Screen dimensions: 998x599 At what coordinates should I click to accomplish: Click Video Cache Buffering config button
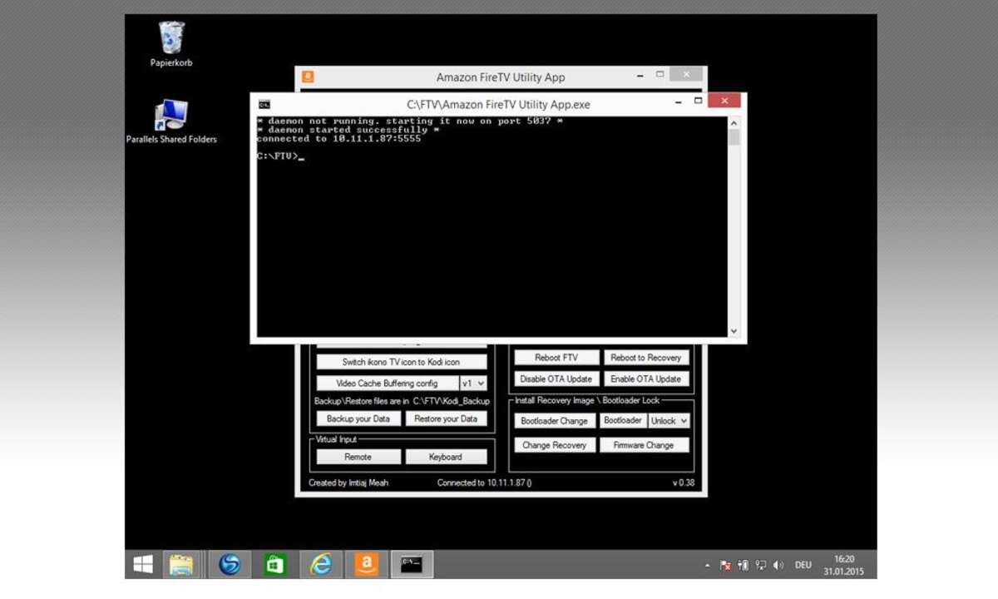pyautogui.click(x=388, y=384)
